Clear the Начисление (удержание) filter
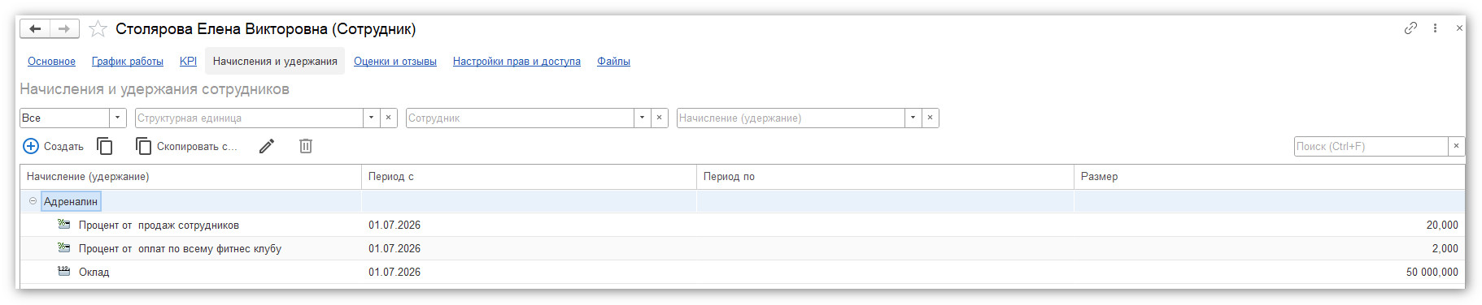This screenshot has height=305, width=1482. tap(931, 118)
